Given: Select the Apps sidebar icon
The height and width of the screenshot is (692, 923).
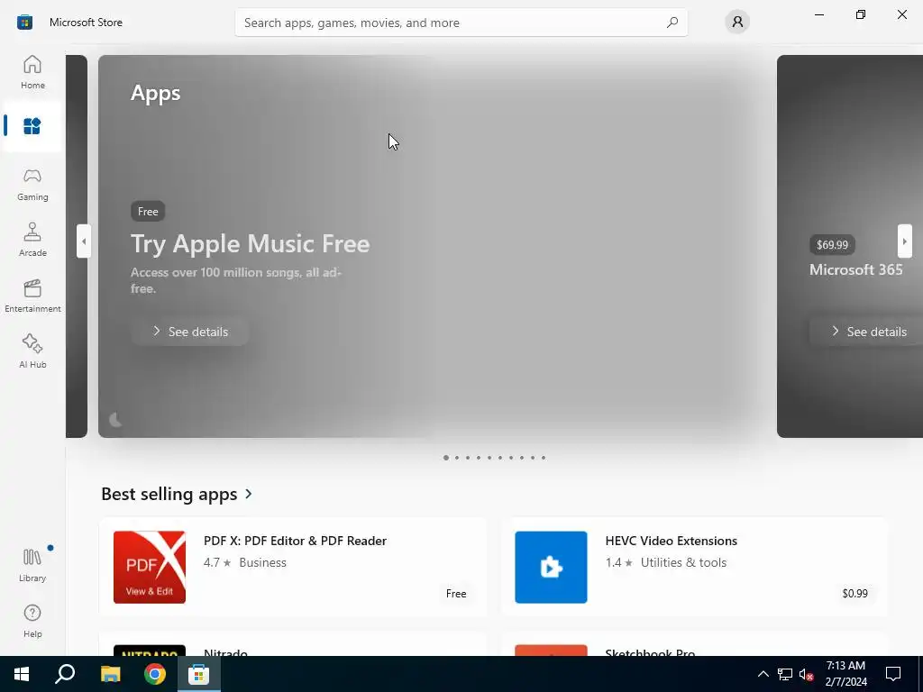Looking at the screenshot, I should [32, 126].
